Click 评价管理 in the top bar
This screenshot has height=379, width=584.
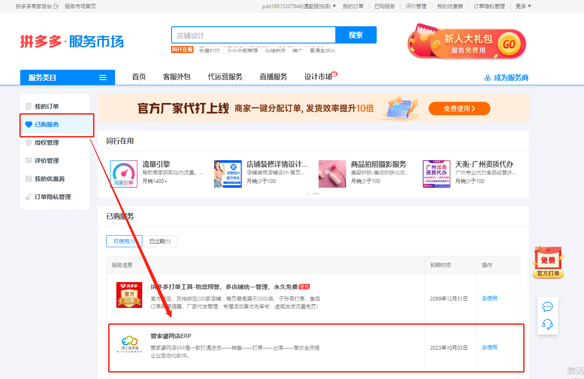[x=416, y=6]
